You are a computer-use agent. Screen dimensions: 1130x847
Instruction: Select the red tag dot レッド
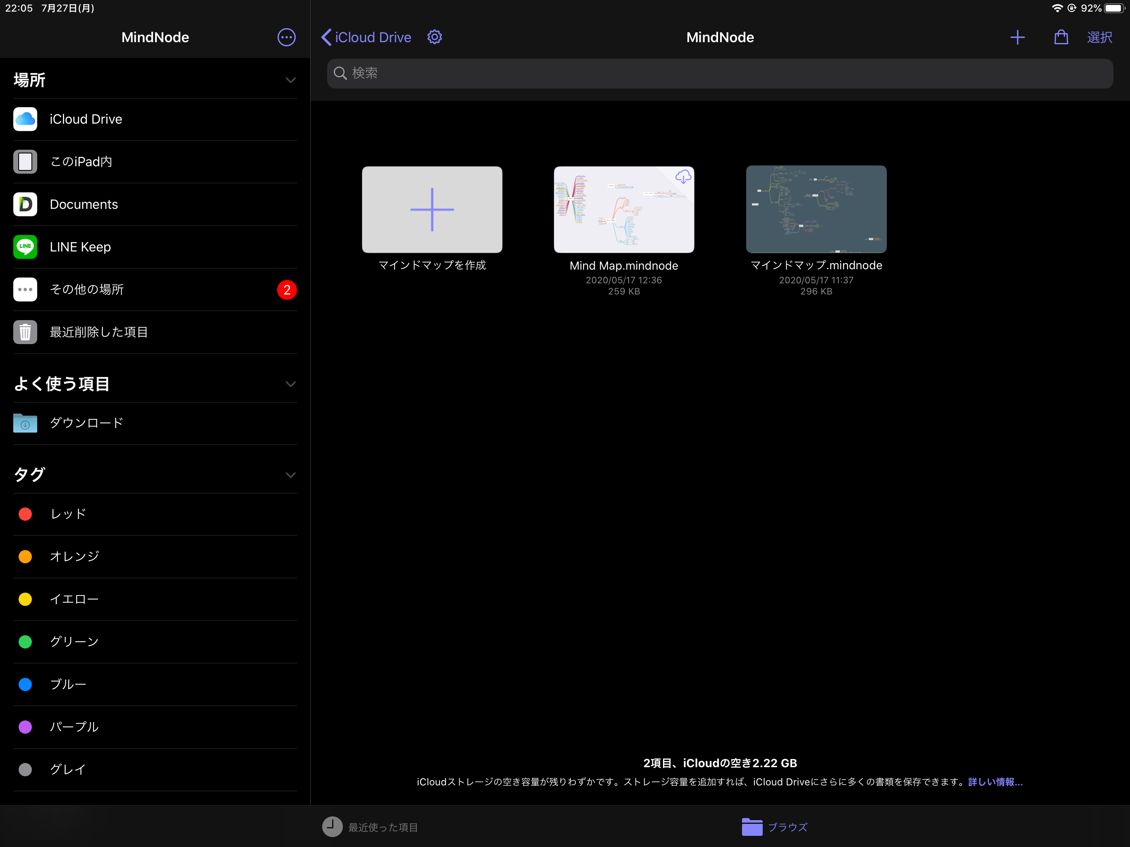[25, 514]
